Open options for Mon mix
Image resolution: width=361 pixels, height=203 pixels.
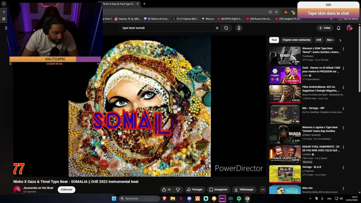[343, 188]
